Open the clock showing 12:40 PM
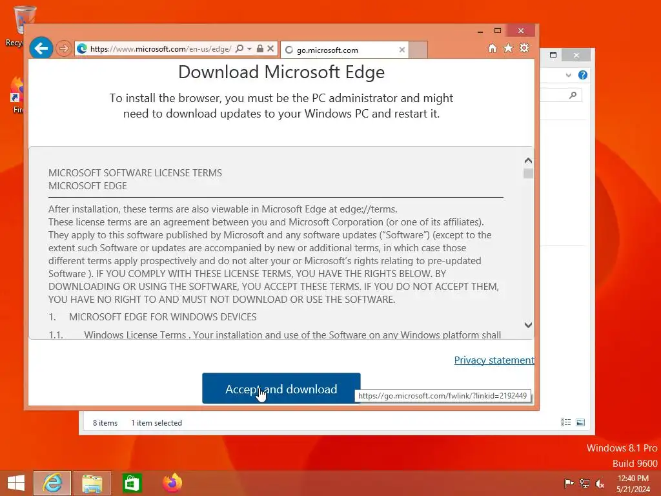Viewport: 661px width, 496px height. click(x=633, y=483)
